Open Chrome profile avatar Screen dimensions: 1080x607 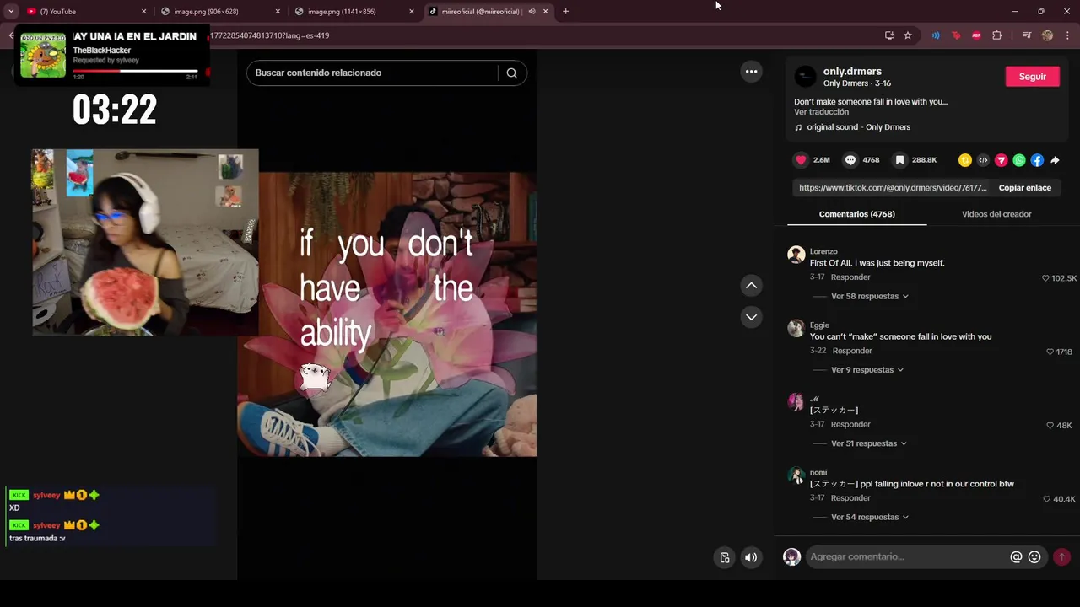pos(1047,35)
